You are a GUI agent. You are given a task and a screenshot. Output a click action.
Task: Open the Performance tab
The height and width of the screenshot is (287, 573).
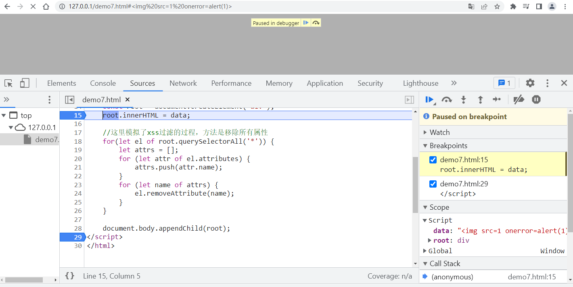tap(231, 83)
